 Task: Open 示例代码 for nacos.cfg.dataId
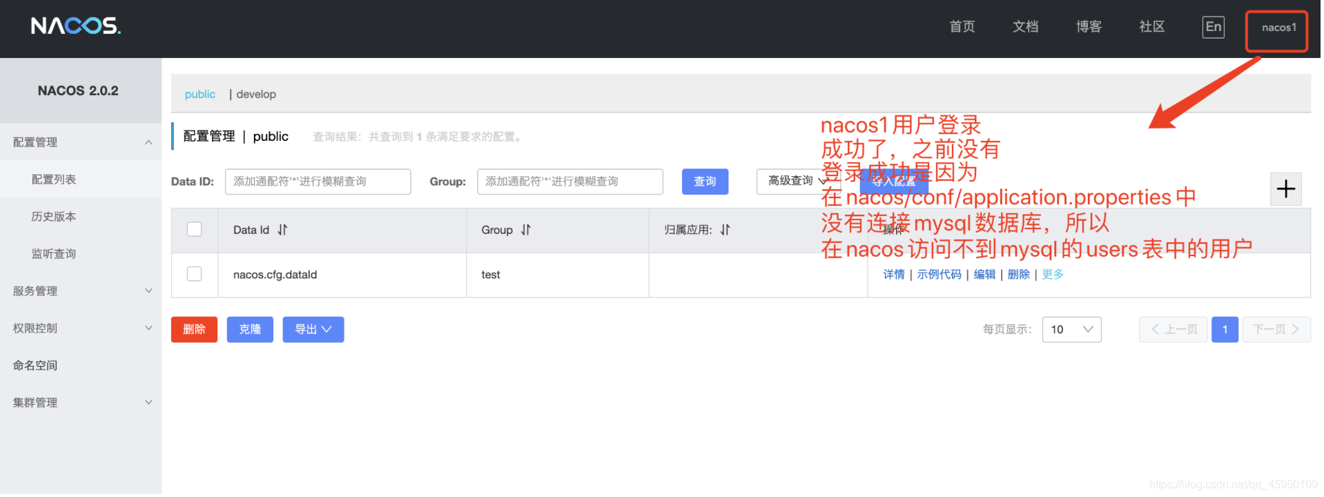[x=939, y=274]
